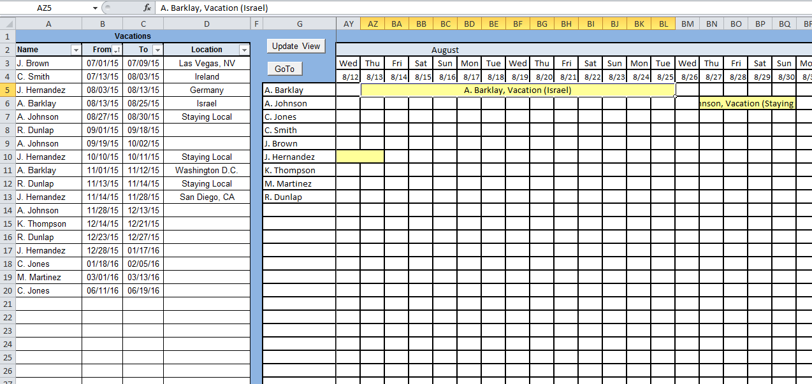The height and width of the screenshot is (384, 812).
Task: Select the cell containing Ireland
Action: pyautogui.click(x=207, y=76)
